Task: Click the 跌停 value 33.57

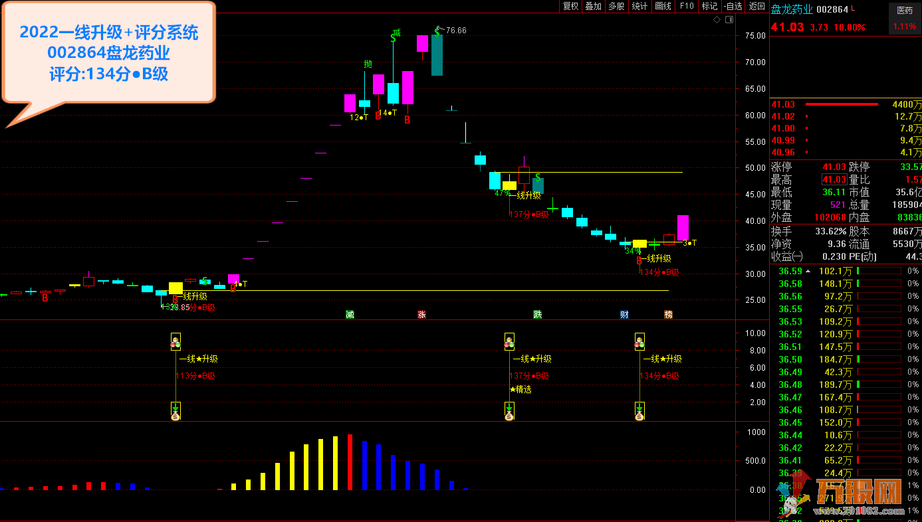Action: click(910, 167)
